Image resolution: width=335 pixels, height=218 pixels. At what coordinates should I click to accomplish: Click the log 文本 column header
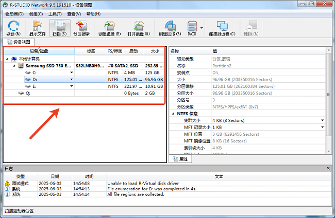219,176
